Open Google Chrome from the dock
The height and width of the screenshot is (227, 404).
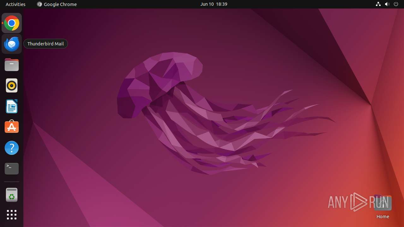pos(12,23)
